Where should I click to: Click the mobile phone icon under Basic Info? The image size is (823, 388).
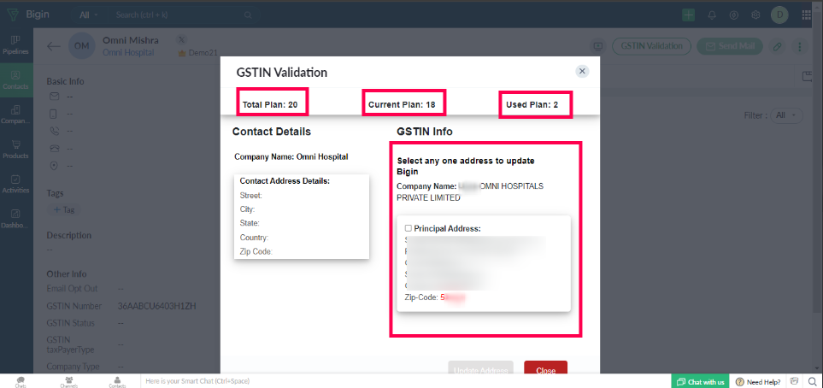click(x=54, y=114)
